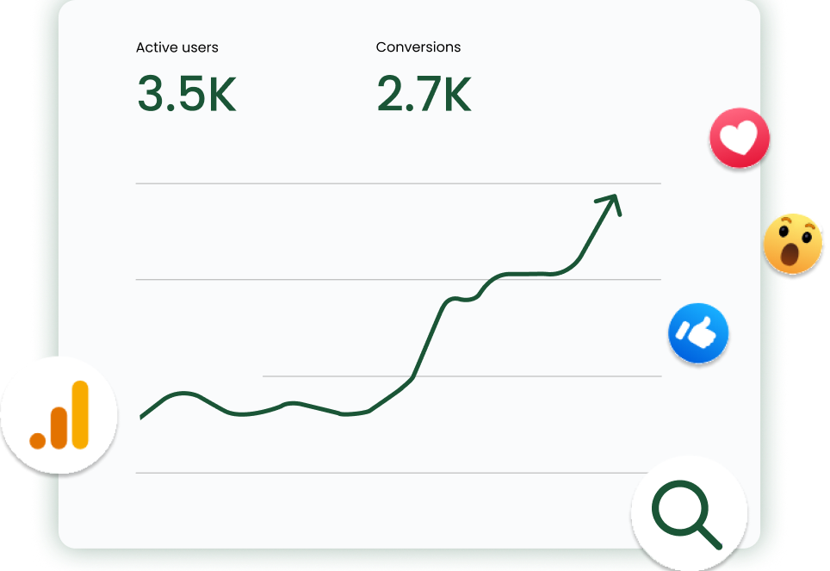Click the handle of the magnifying glass

[x=709, y=536]
